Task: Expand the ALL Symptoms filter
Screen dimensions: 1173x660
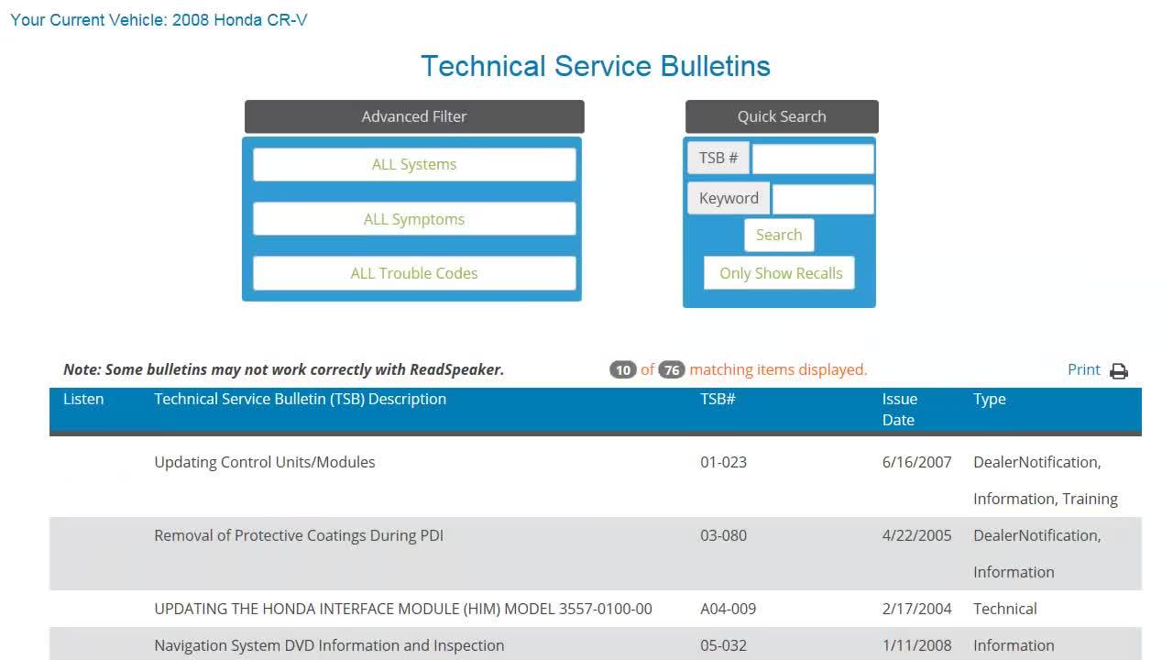Action: (x=414, y=219)
